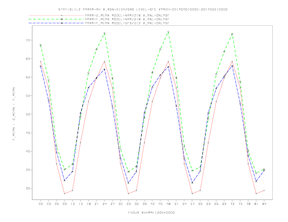Click the y-axis tick label 70
The image size is (288, 222).
[28, 40]
